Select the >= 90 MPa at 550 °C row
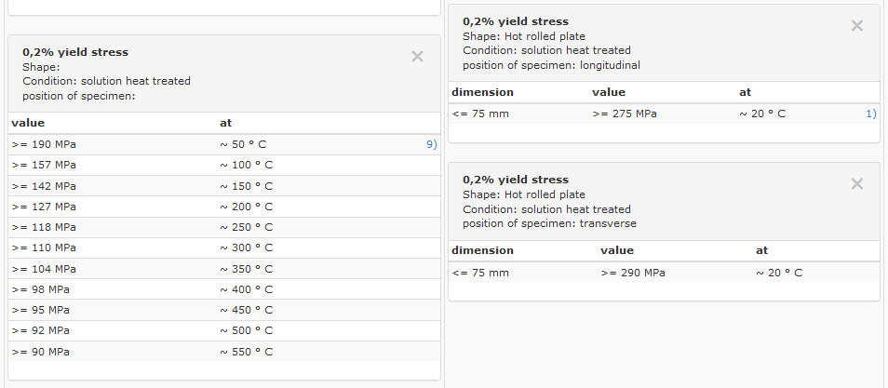 tap(224, 351)
